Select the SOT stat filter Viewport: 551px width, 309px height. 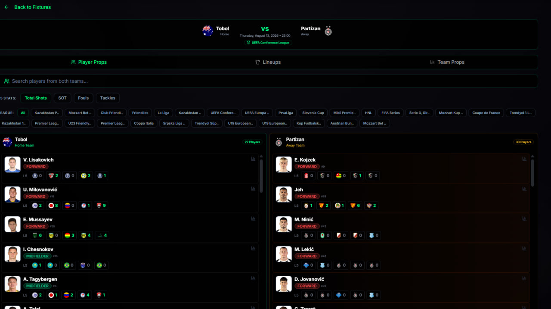62,98
